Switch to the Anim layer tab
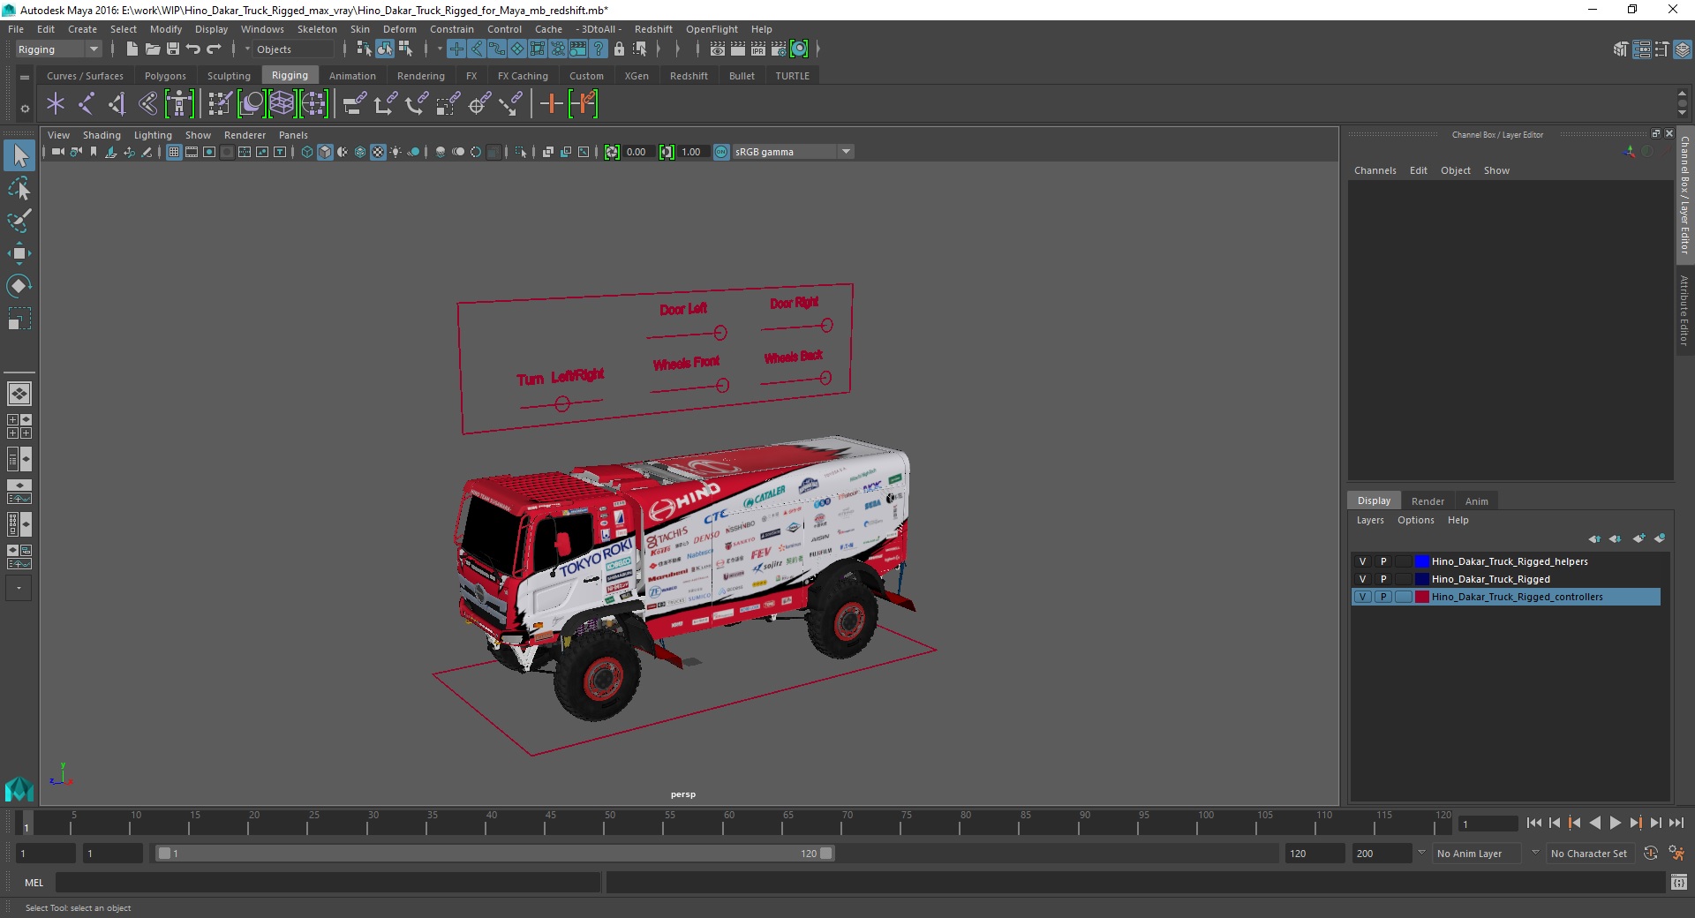This screenshot has height=918, width=1695. 1477,500
